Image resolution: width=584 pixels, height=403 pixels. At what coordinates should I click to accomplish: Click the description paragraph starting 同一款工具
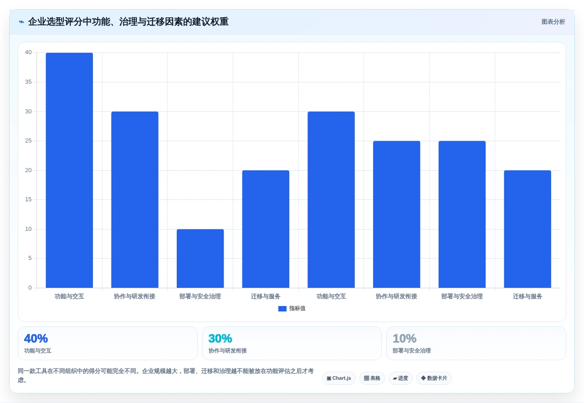pyautogui.click(x=166, y=376)
